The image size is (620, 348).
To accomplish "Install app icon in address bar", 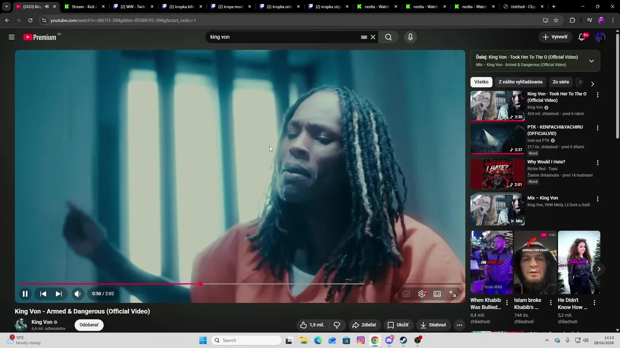I will coord(545,20).
